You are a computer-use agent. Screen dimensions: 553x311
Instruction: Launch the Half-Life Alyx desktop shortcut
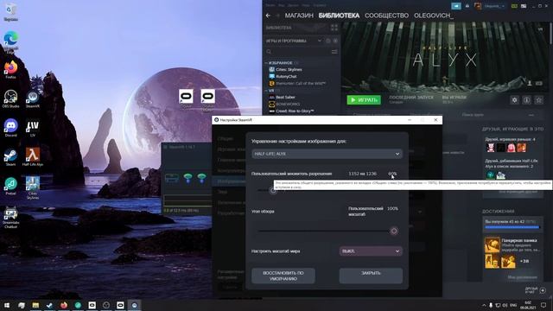coord(33,157)
